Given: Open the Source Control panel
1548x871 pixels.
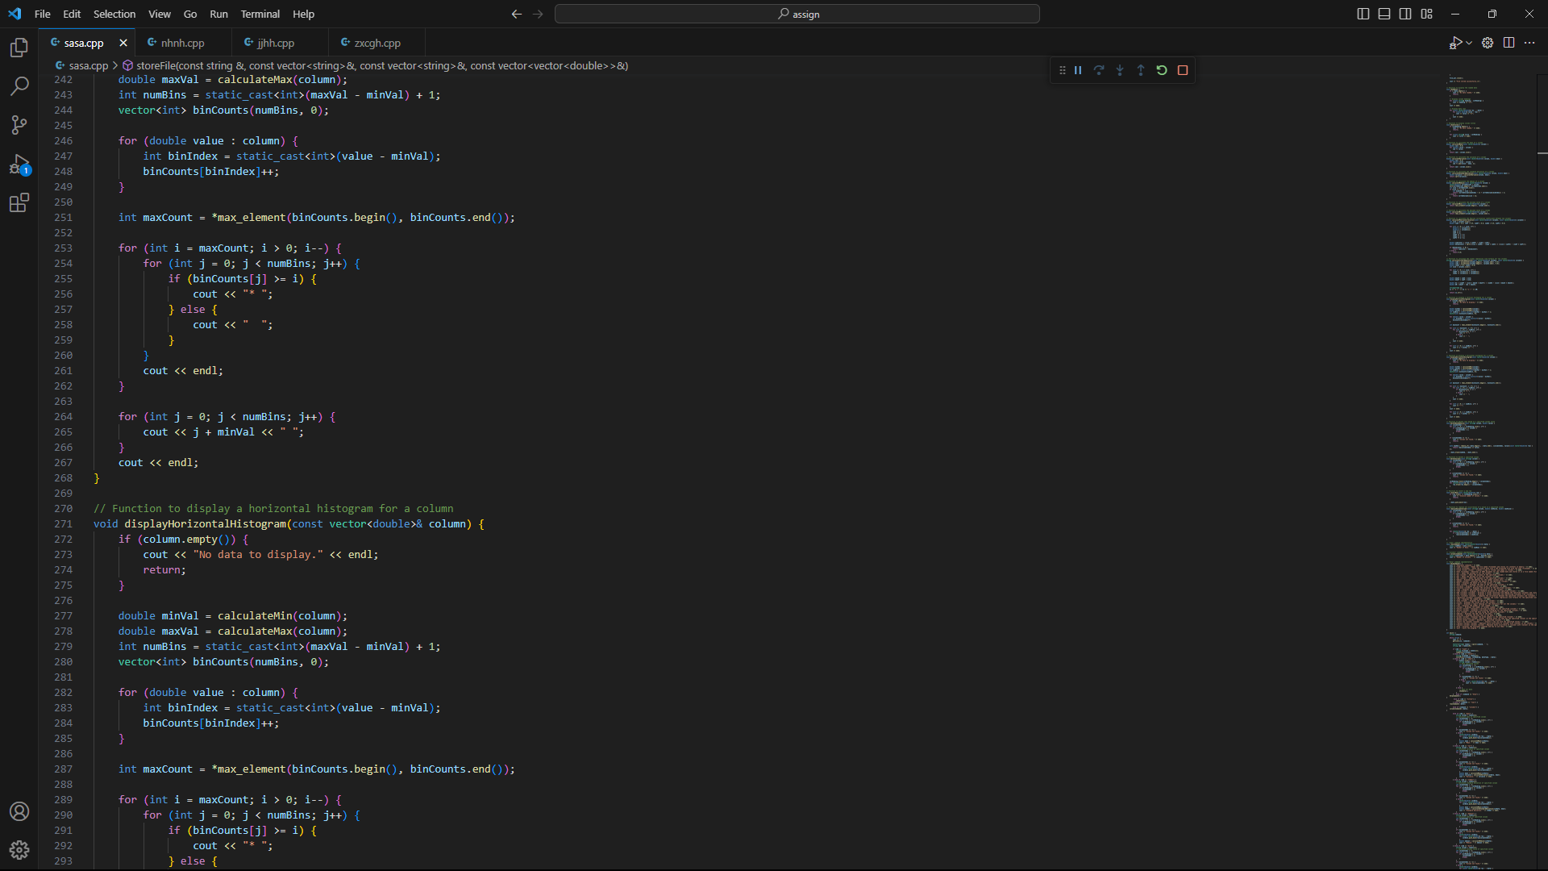Looking at the screenshot, I should [x=19, y=125].
